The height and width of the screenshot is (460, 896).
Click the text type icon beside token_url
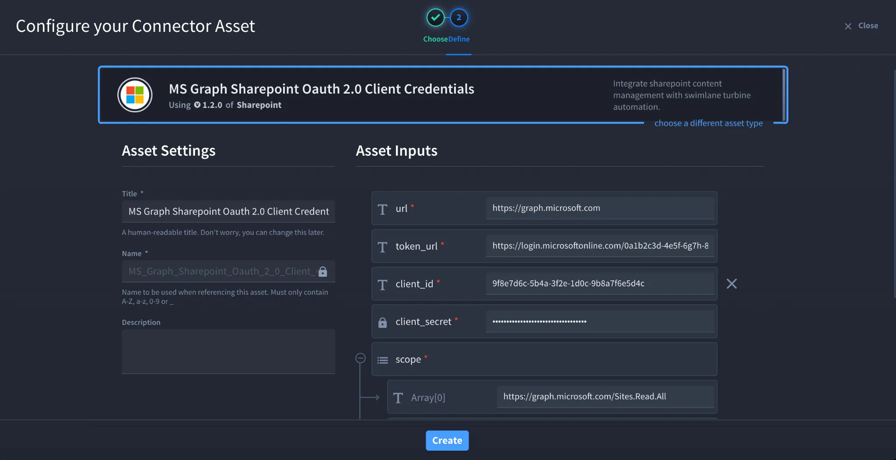coord(382,247)
